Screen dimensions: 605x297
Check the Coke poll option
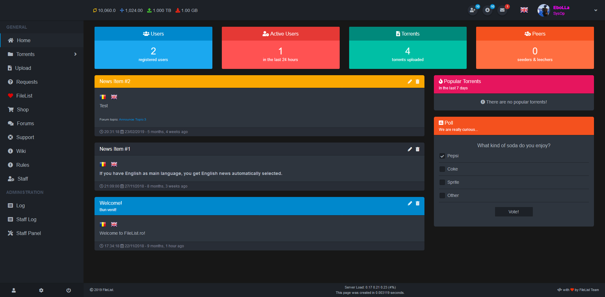[x=442, y=169]
